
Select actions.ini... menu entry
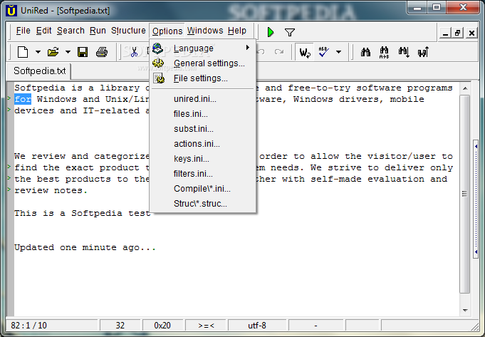[202, 144]
